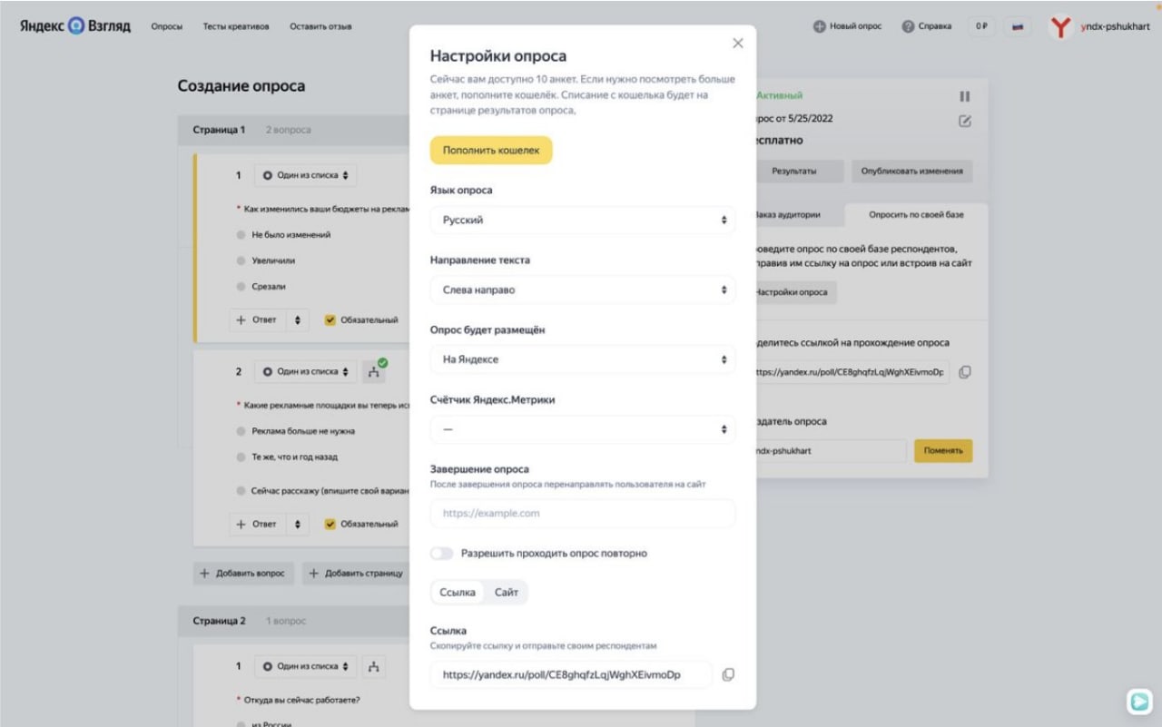Image resolution: width=1162 pixels, height=727 pixels.
Task: Open the chat widget icon at bottom right
Action: (1138, 701)
